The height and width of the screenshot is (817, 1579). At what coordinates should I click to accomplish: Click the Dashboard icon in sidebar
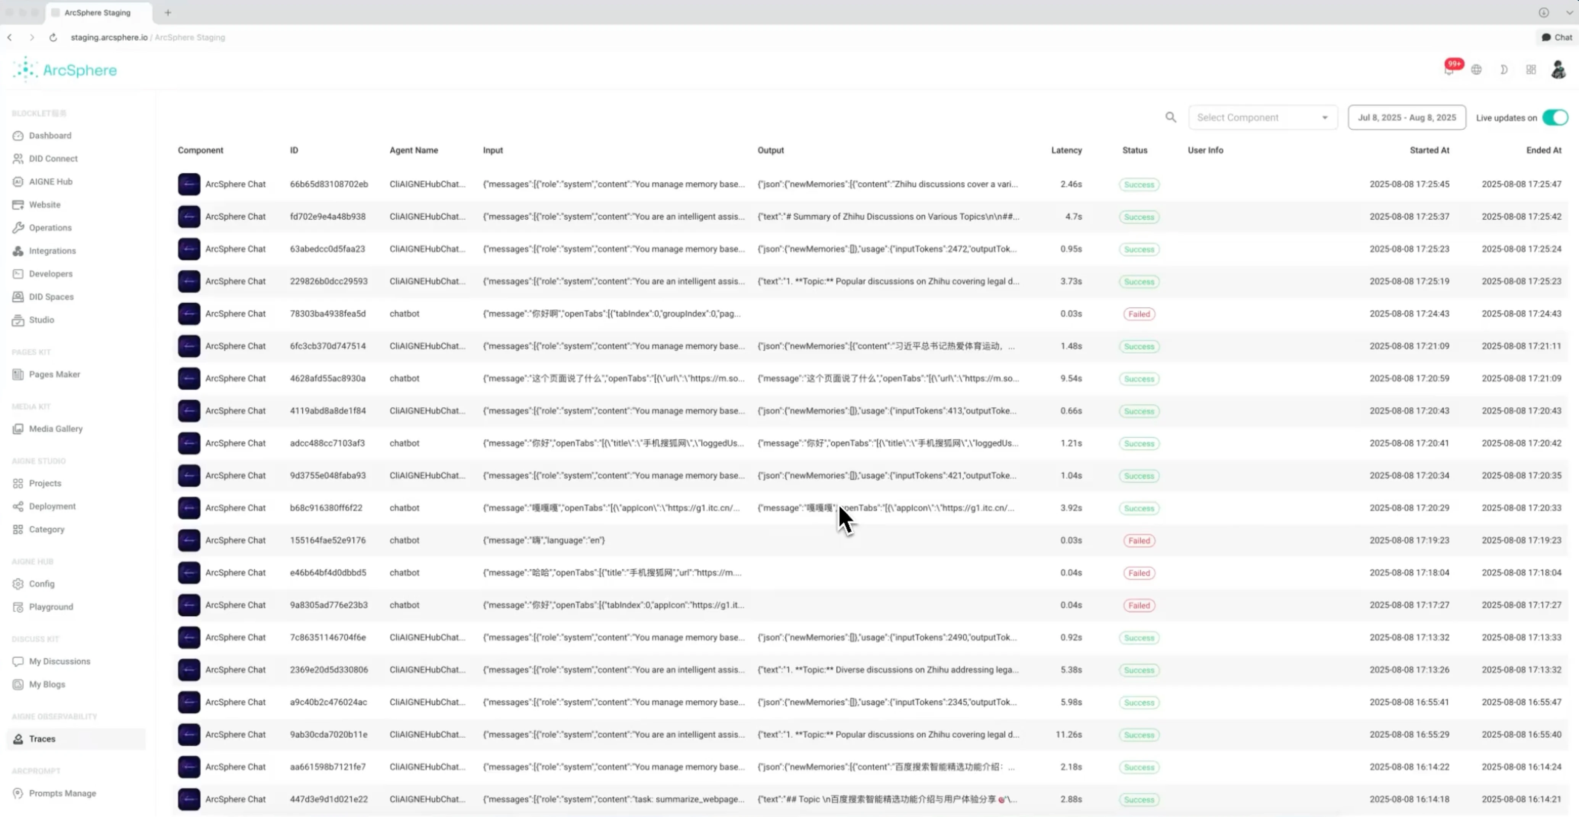point(18,135)
